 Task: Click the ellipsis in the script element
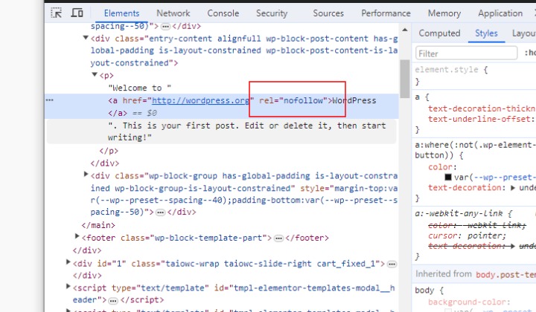point(113,300)
